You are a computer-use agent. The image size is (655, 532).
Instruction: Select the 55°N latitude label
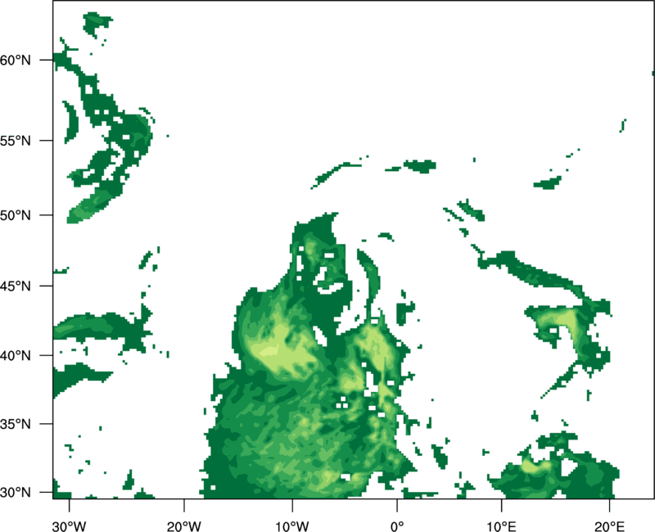click(16, 141)
